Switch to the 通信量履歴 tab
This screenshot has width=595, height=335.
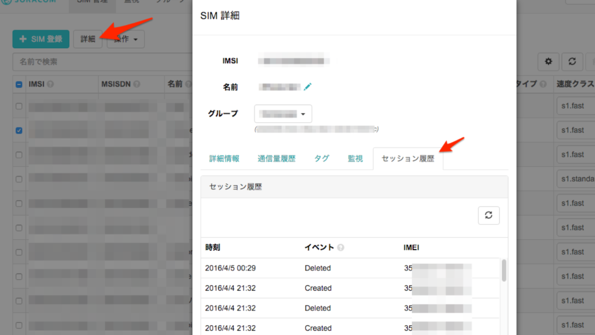pyautogui.click(x=277, y=157)
